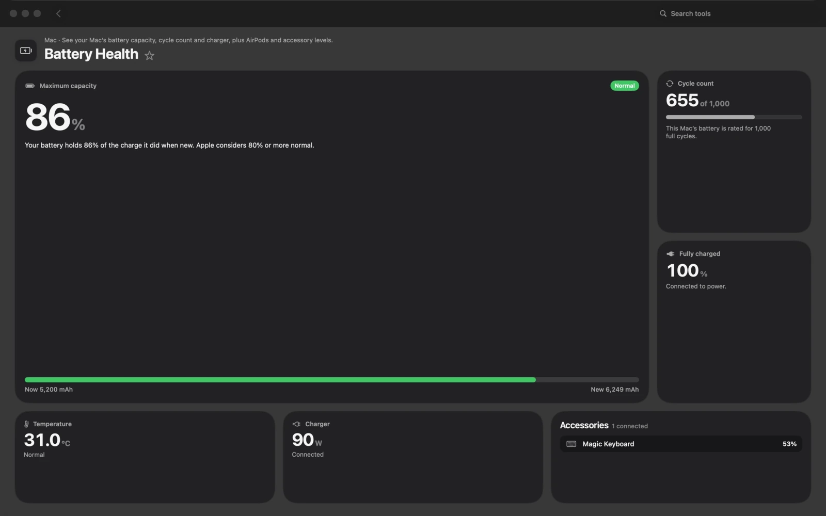Click the search magnifier icon
826x516 pixels.
pyautogui.click(x=663, y=13)
